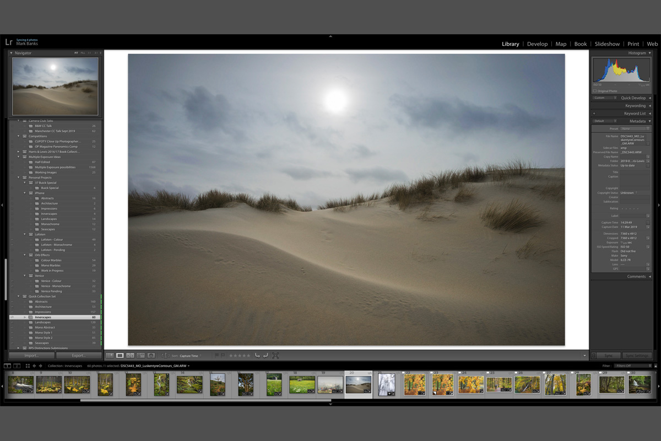Open People view face icon
This screenshot has height=441, width=661.
pyautogui.click(x=151, y=356)
